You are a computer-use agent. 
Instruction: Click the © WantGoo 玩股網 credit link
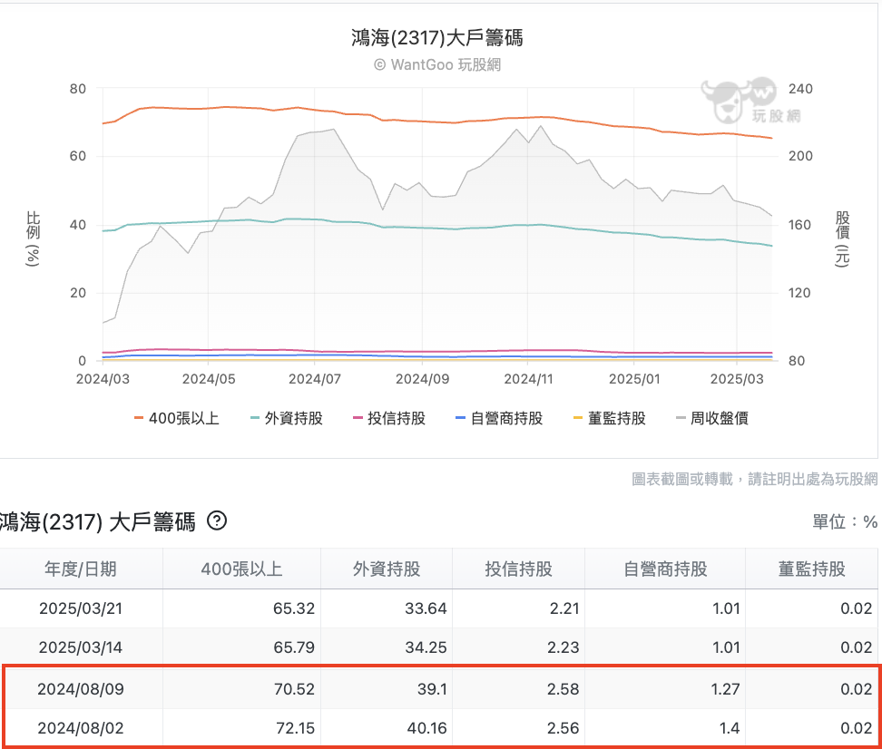pos(437,64)
